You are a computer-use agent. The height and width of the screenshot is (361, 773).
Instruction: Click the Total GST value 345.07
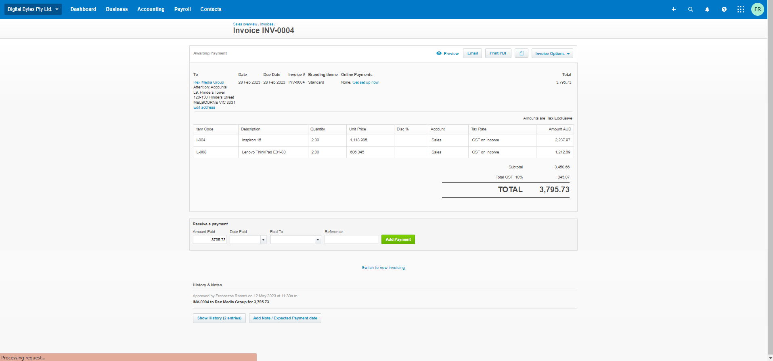click(x=564, y=177)
